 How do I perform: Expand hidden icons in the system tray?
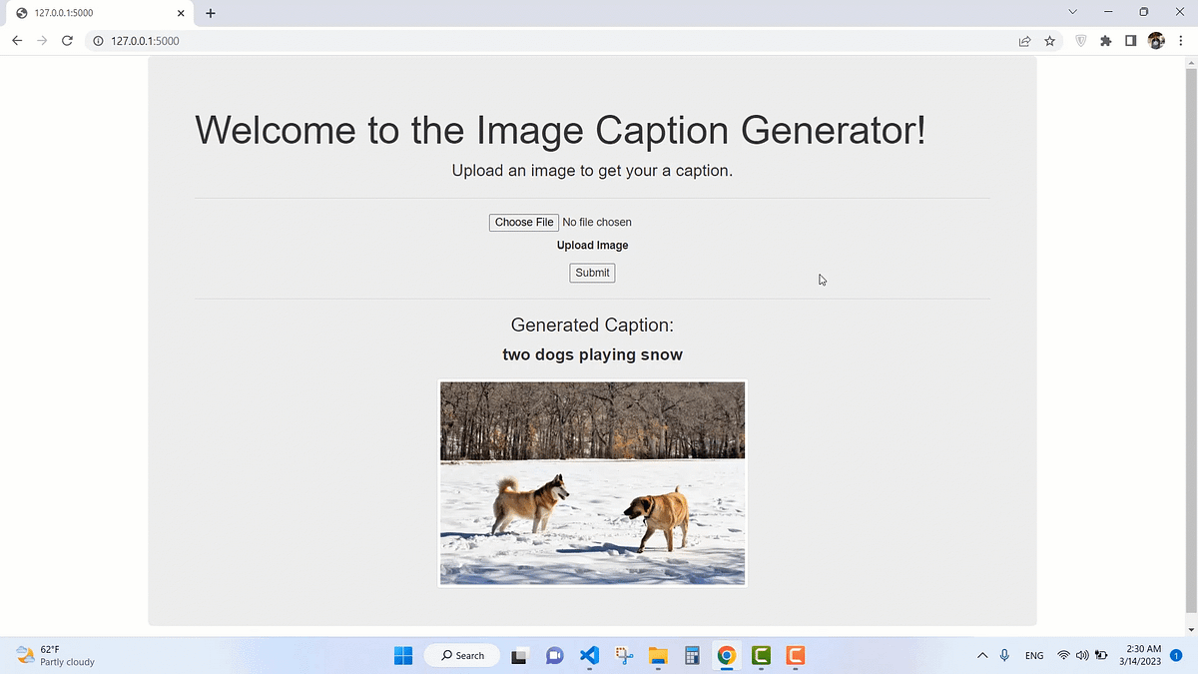tap(982, 656)
